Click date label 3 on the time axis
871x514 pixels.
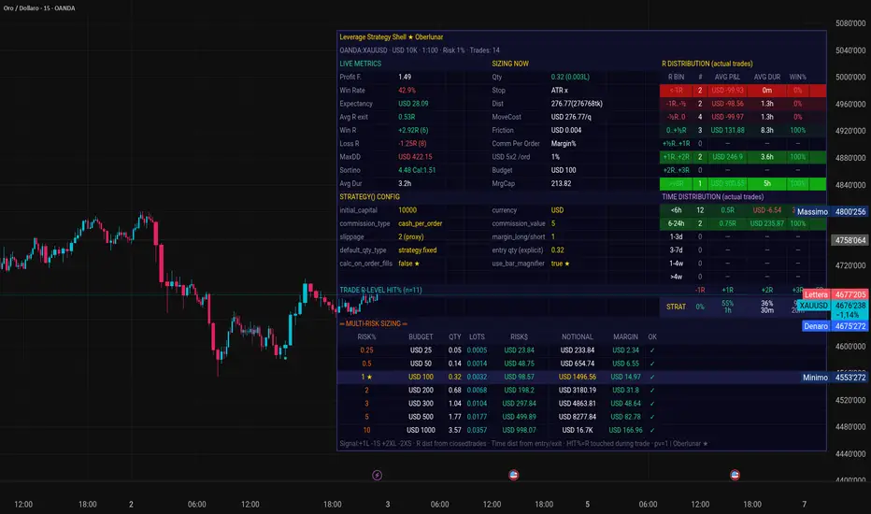click(x=388, y=505)
